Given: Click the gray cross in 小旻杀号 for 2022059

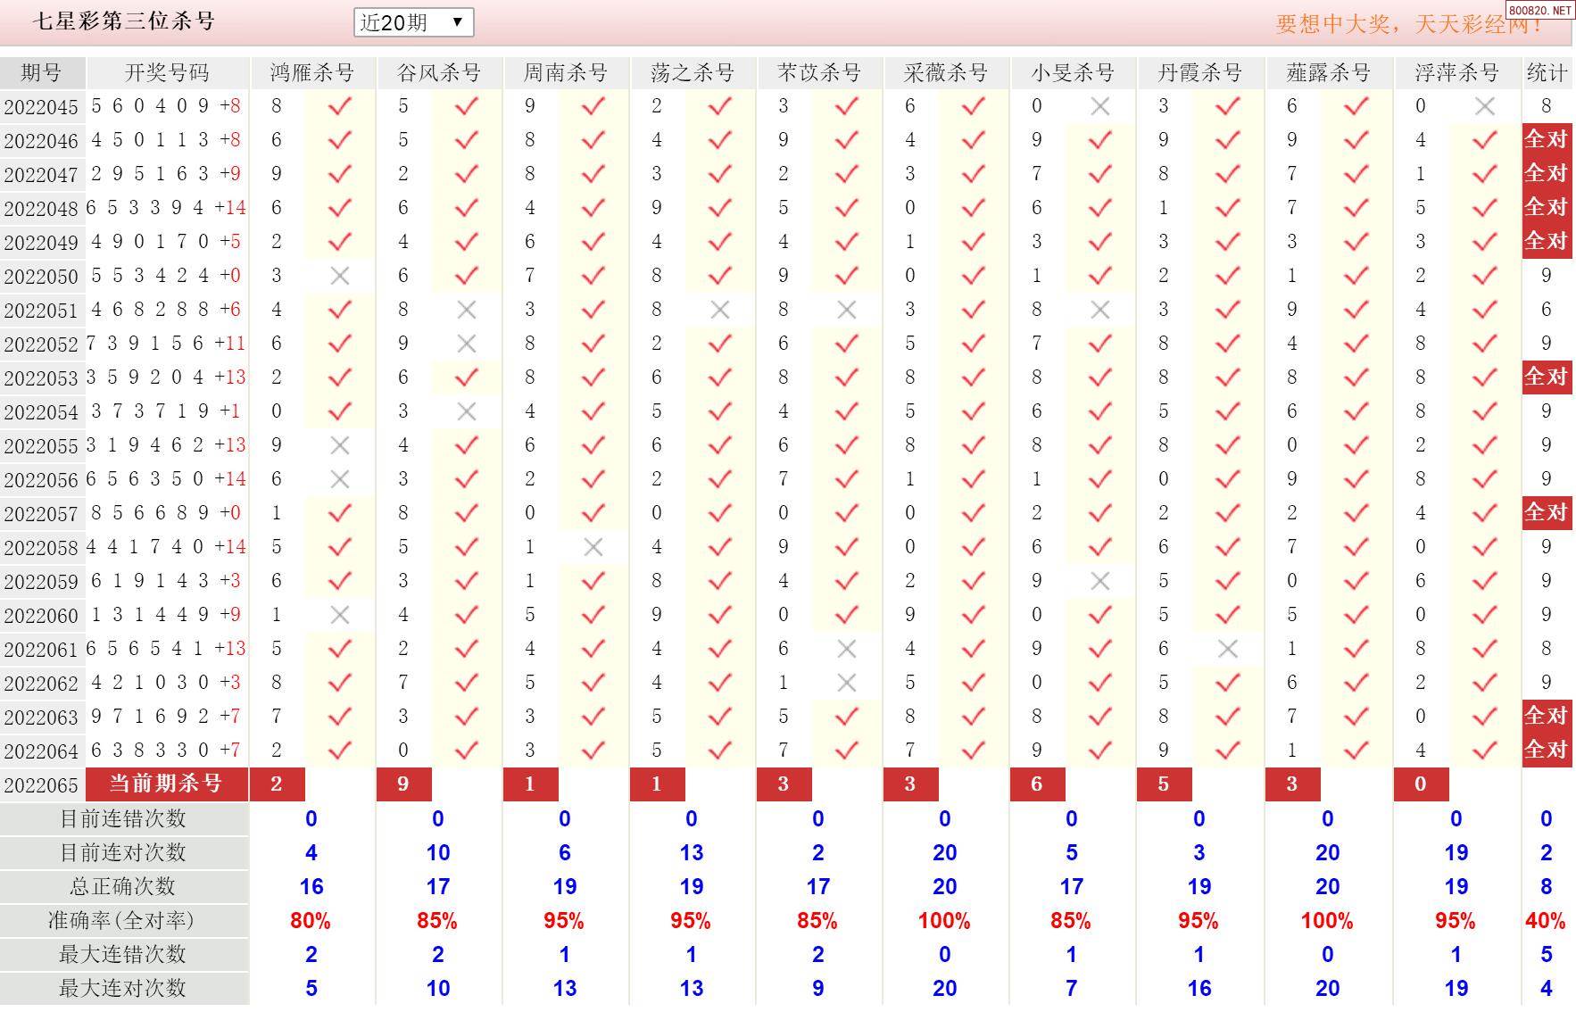Looking at the screenshot, I should click(x=1099, y=581).
